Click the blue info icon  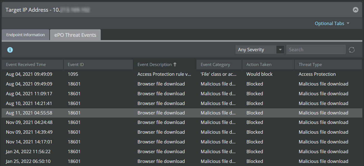(x=10, y=50)
